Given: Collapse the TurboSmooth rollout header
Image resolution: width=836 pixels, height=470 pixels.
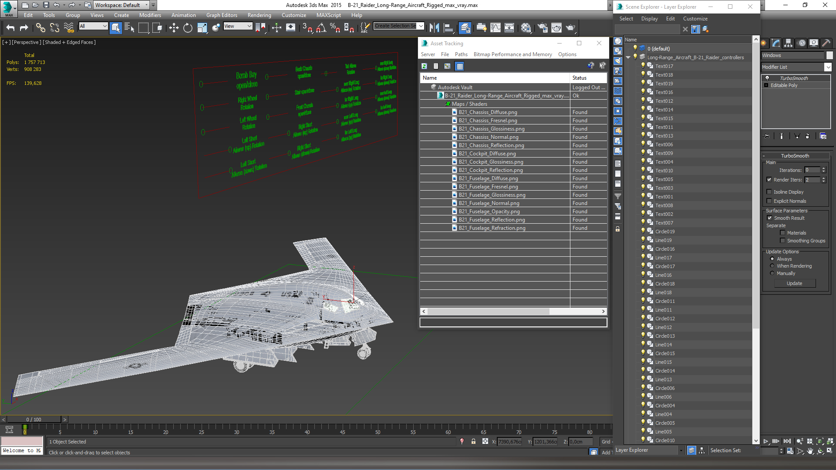Looking at the screenshot, I should point(795,156).
